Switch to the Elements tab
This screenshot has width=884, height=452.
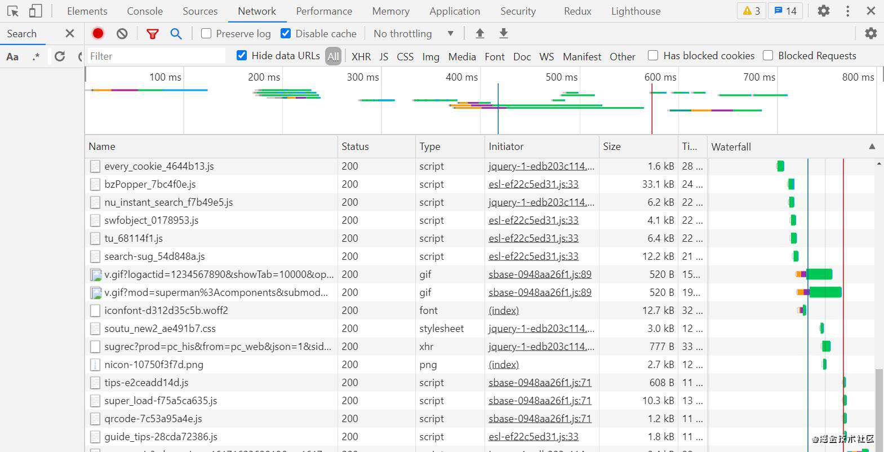coord(87,11)
